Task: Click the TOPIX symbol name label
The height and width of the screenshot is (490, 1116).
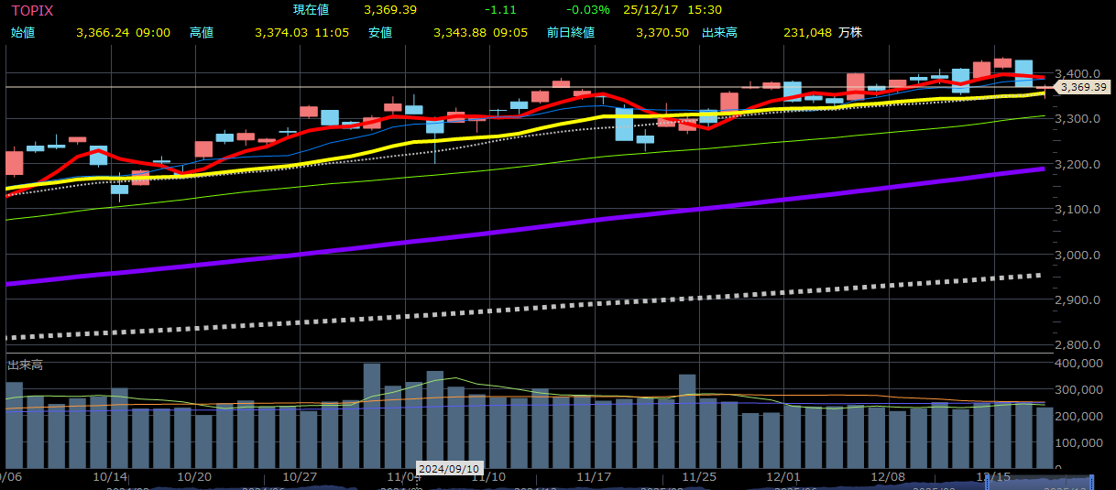Action: 31,10
